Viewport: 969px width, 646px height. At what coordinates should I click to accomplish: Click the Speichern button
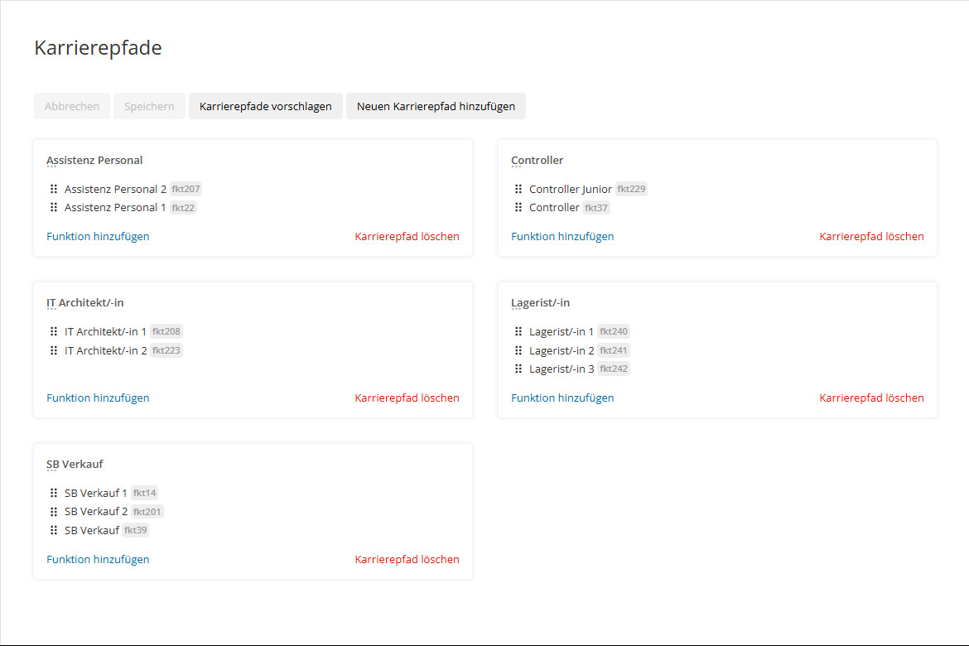coord(149,106)
